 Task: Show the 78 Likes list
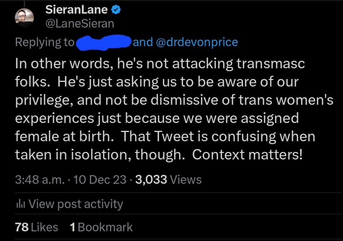click(36, 227)
